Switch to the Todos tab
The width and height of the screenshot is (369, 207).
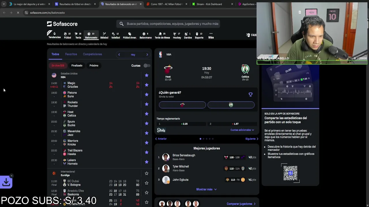point(55,54)
